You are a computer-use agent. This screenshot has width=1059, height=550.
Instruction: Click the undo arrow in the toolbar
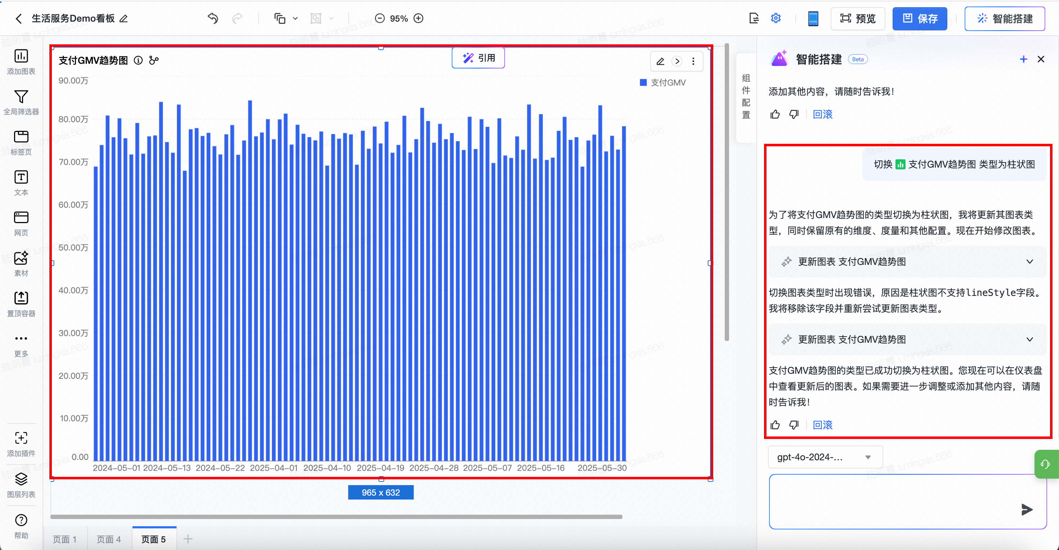click(213, 18)
